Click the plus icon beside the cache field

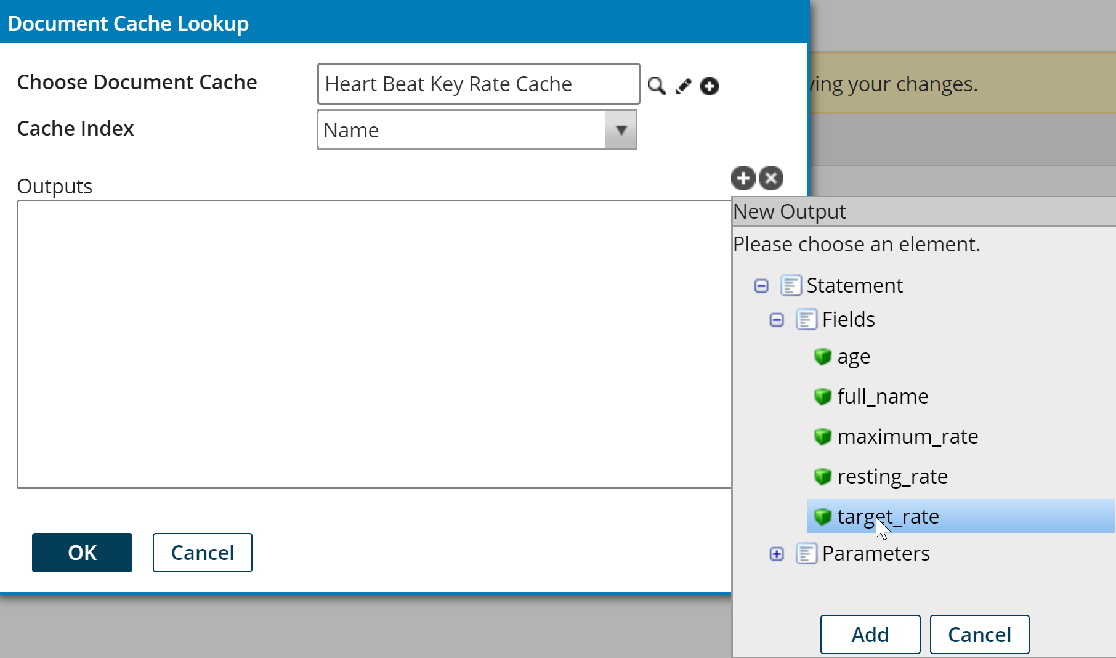[710, 86]
